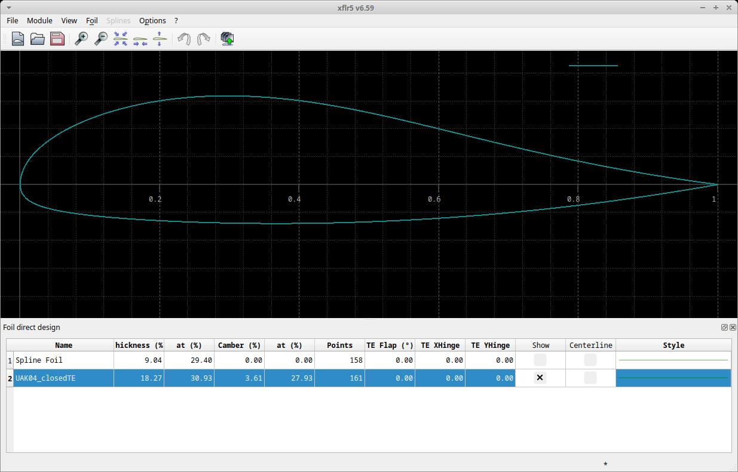Image resolution: width=738 pixels, height=472 pixels.
Task: Click the vertical-arrows foil scale icon
Action: tap(160, 39)
